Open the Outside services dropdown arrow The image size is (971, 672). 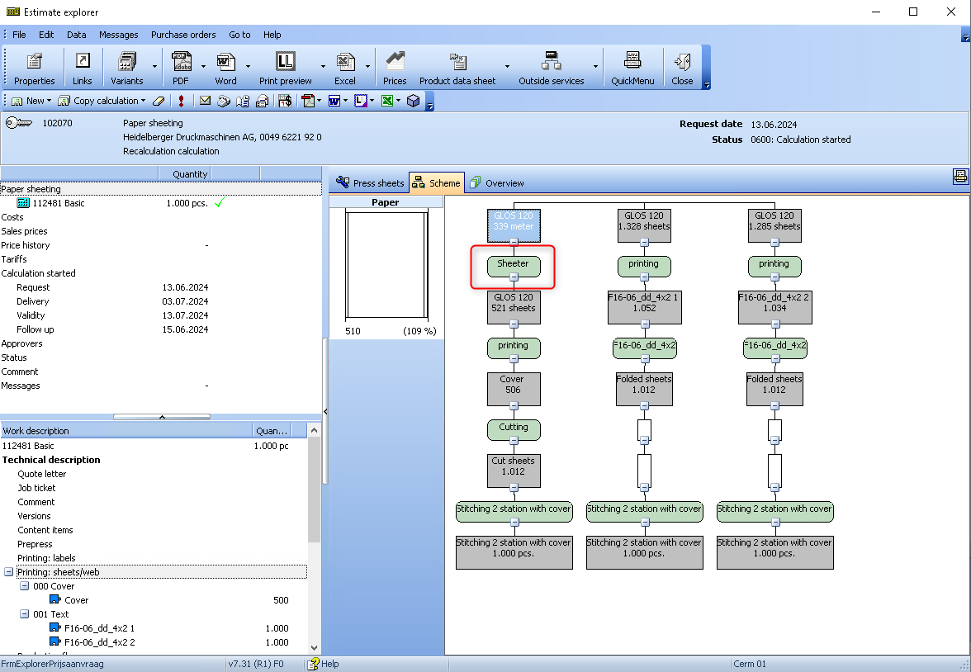pos(596,67)
